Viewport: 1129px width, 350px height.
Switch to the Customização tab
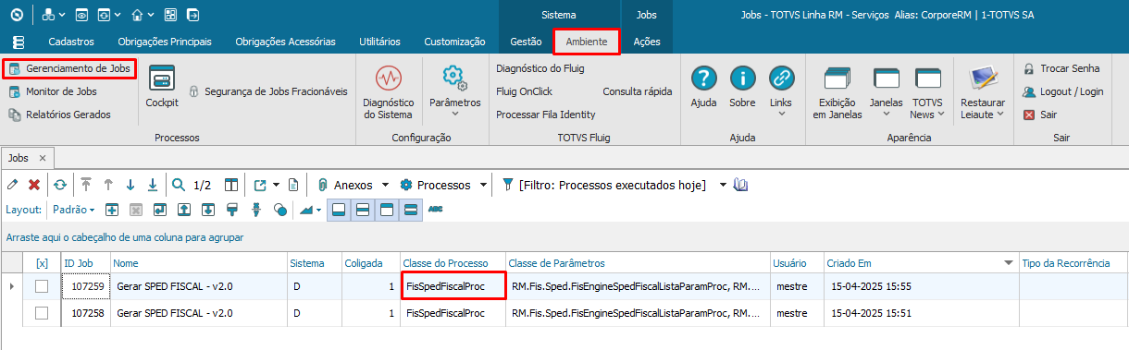[x=454, y=42]
